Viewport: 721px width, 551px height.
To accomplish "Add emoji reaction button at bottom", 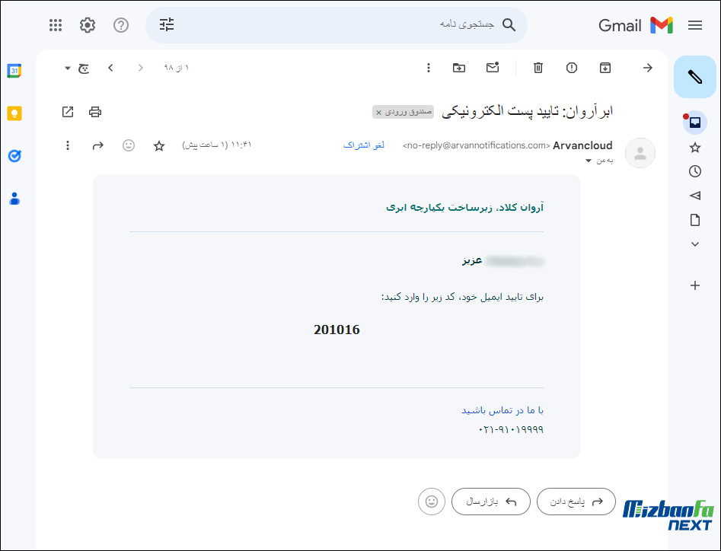I will pyautogui.click(x=432, y=502).
